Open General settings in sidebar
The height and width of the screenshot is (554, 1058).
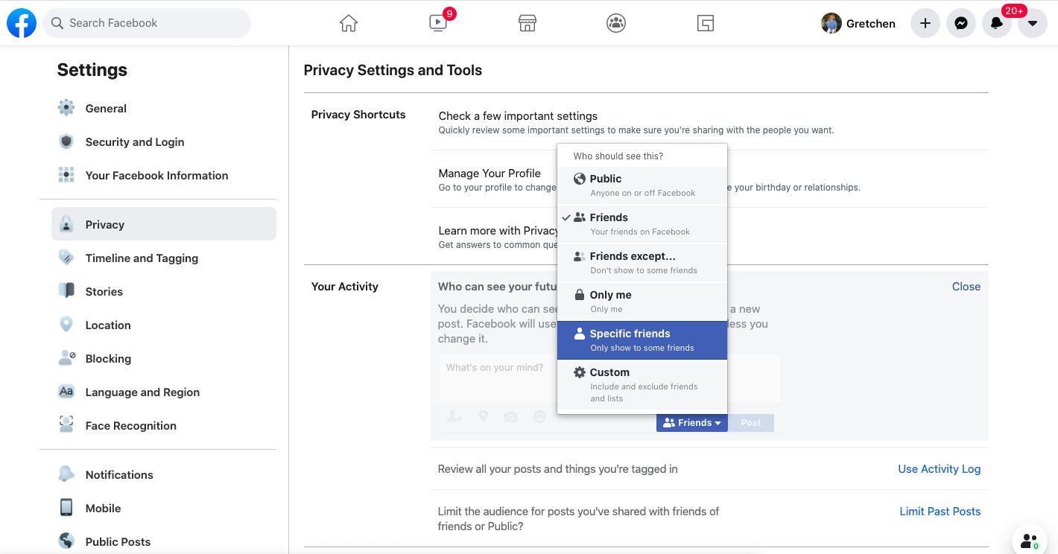(164, 108)
